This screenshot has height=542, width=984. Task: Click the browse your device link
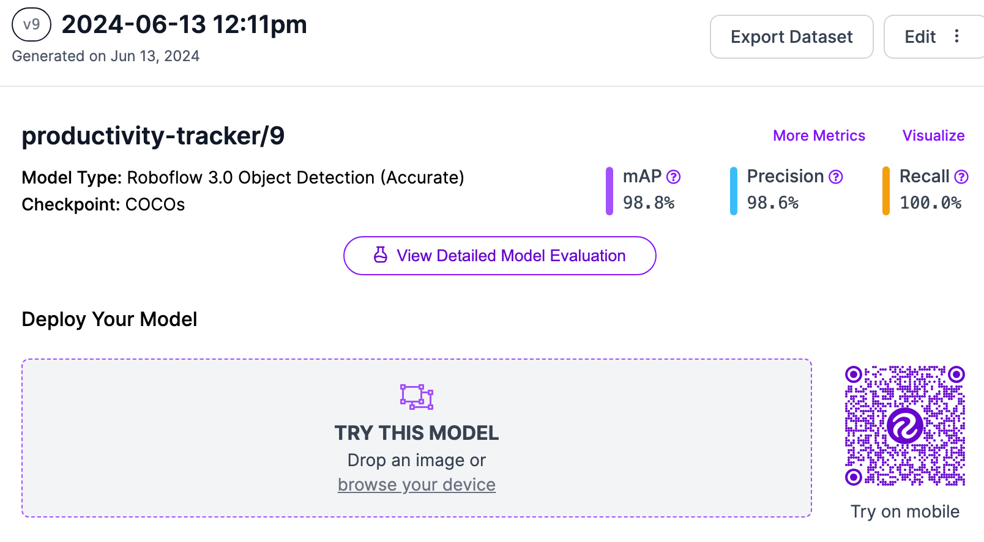coord(416,484)
